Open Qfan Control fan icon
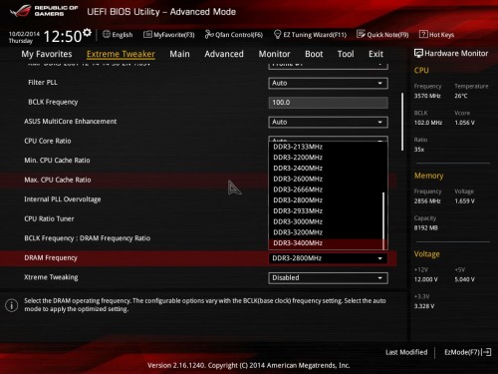The width and height of the screenshot is (498, 374). [209, 34]
